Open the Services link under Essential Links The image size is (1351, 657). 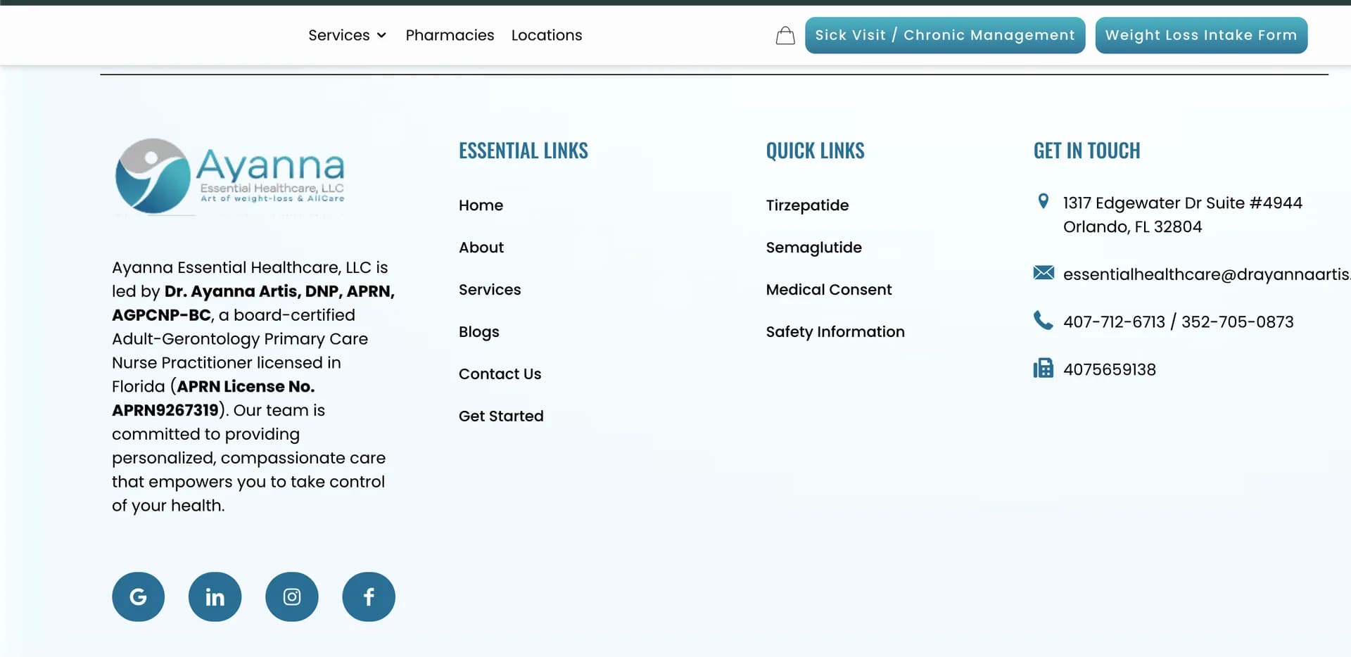click(x=490, y=290)
